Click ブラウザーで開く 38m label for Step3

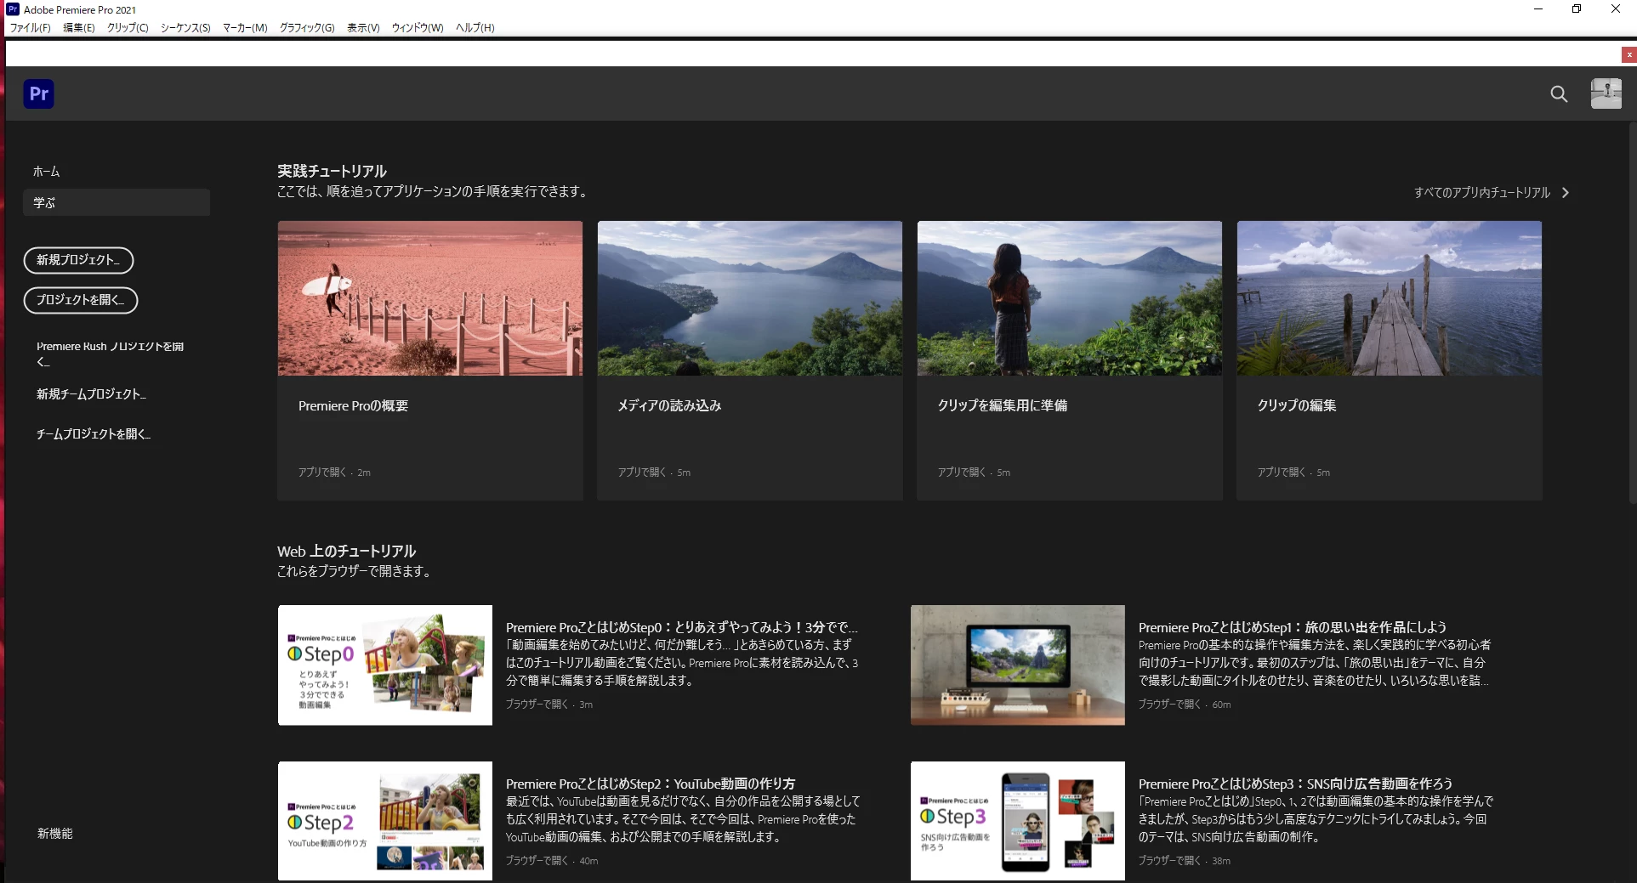coord(1185,861)
